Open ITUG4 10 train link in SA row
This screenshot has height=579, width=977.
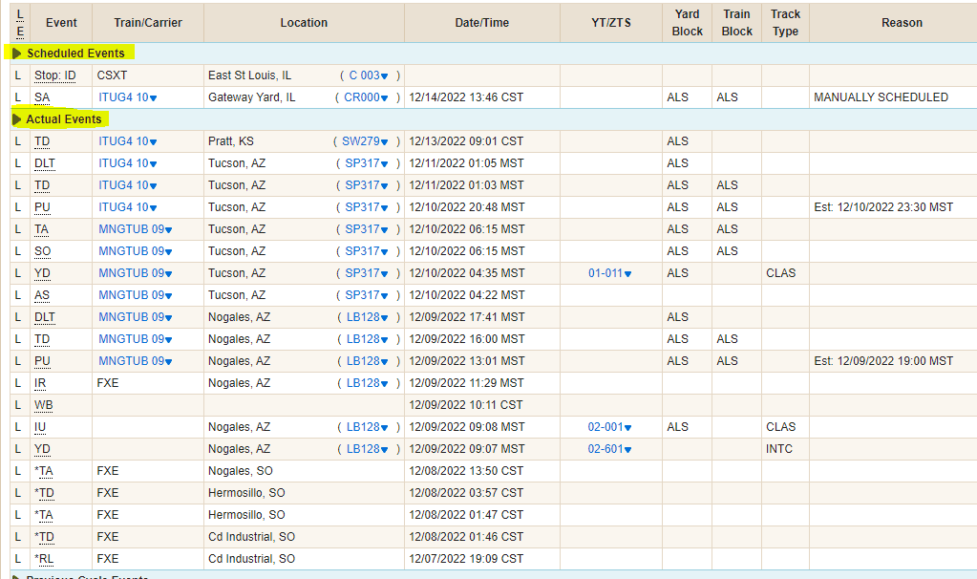click(127, 97)
